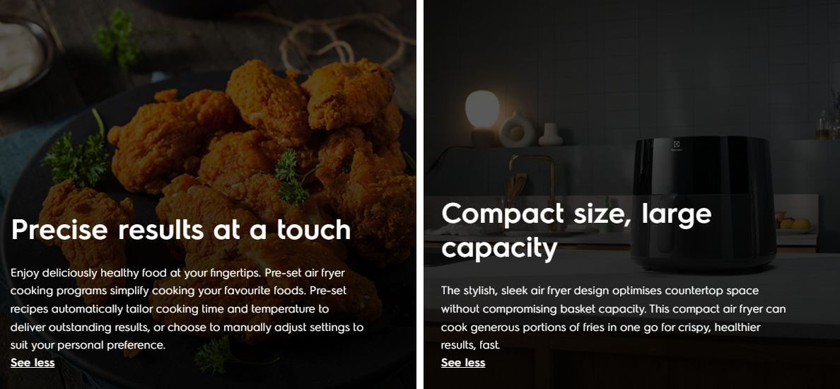Select the black air fryer product image
The image size is (840, 389).
[704, 204]
